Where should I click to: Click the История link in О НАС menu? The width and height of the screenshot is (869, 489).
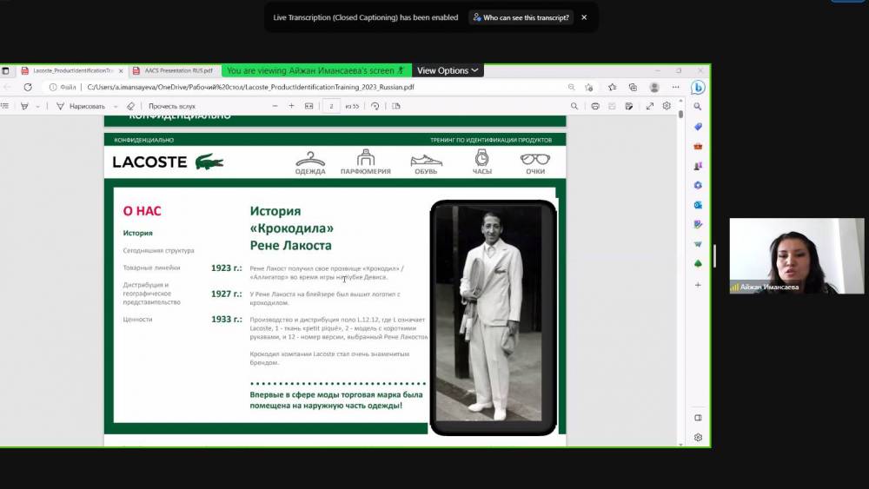coord(137,233)
